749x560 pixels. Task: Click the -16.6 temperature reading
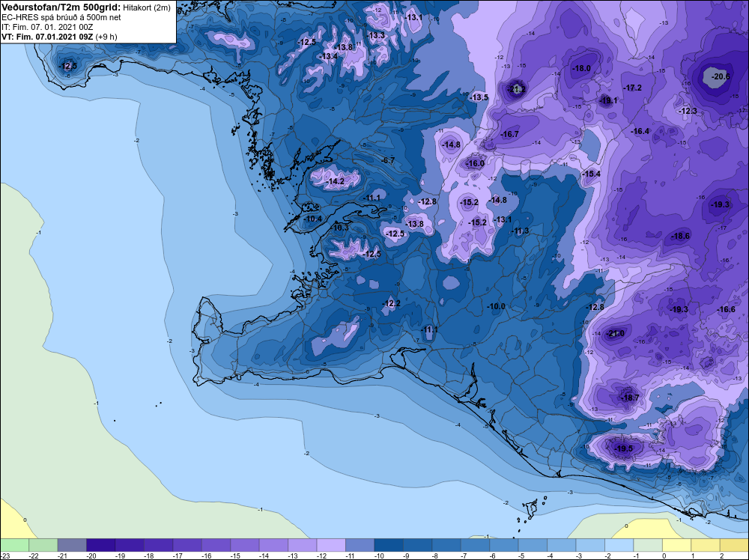726,309
